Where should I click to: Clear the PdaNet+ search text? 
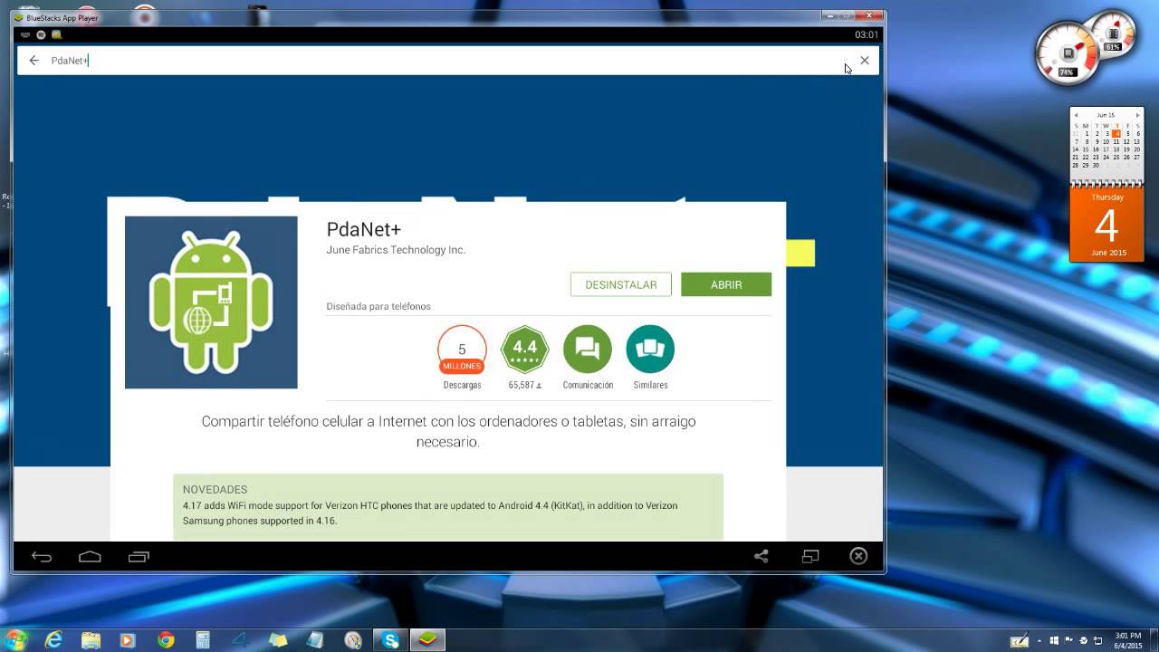coord(865,61)
